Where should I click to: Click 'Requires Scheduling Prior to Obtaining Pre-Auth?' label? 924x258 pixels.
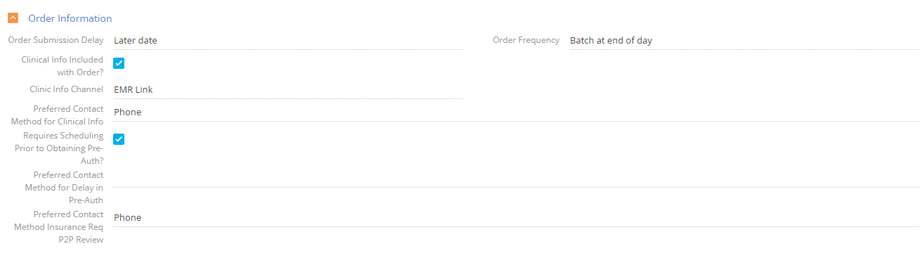59,148
